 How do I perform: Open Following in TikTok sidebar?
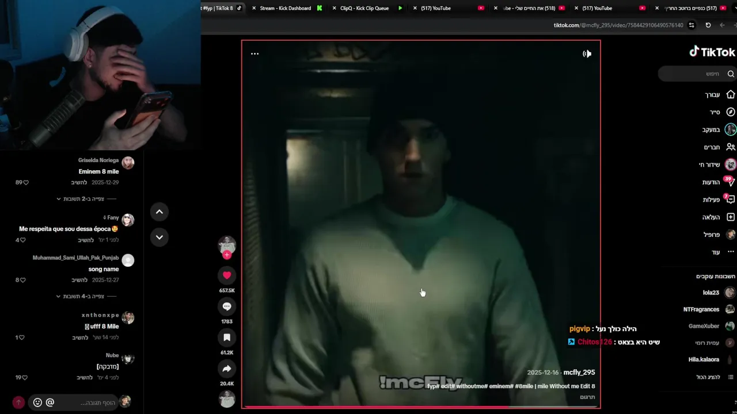click(x=719, y=129)
